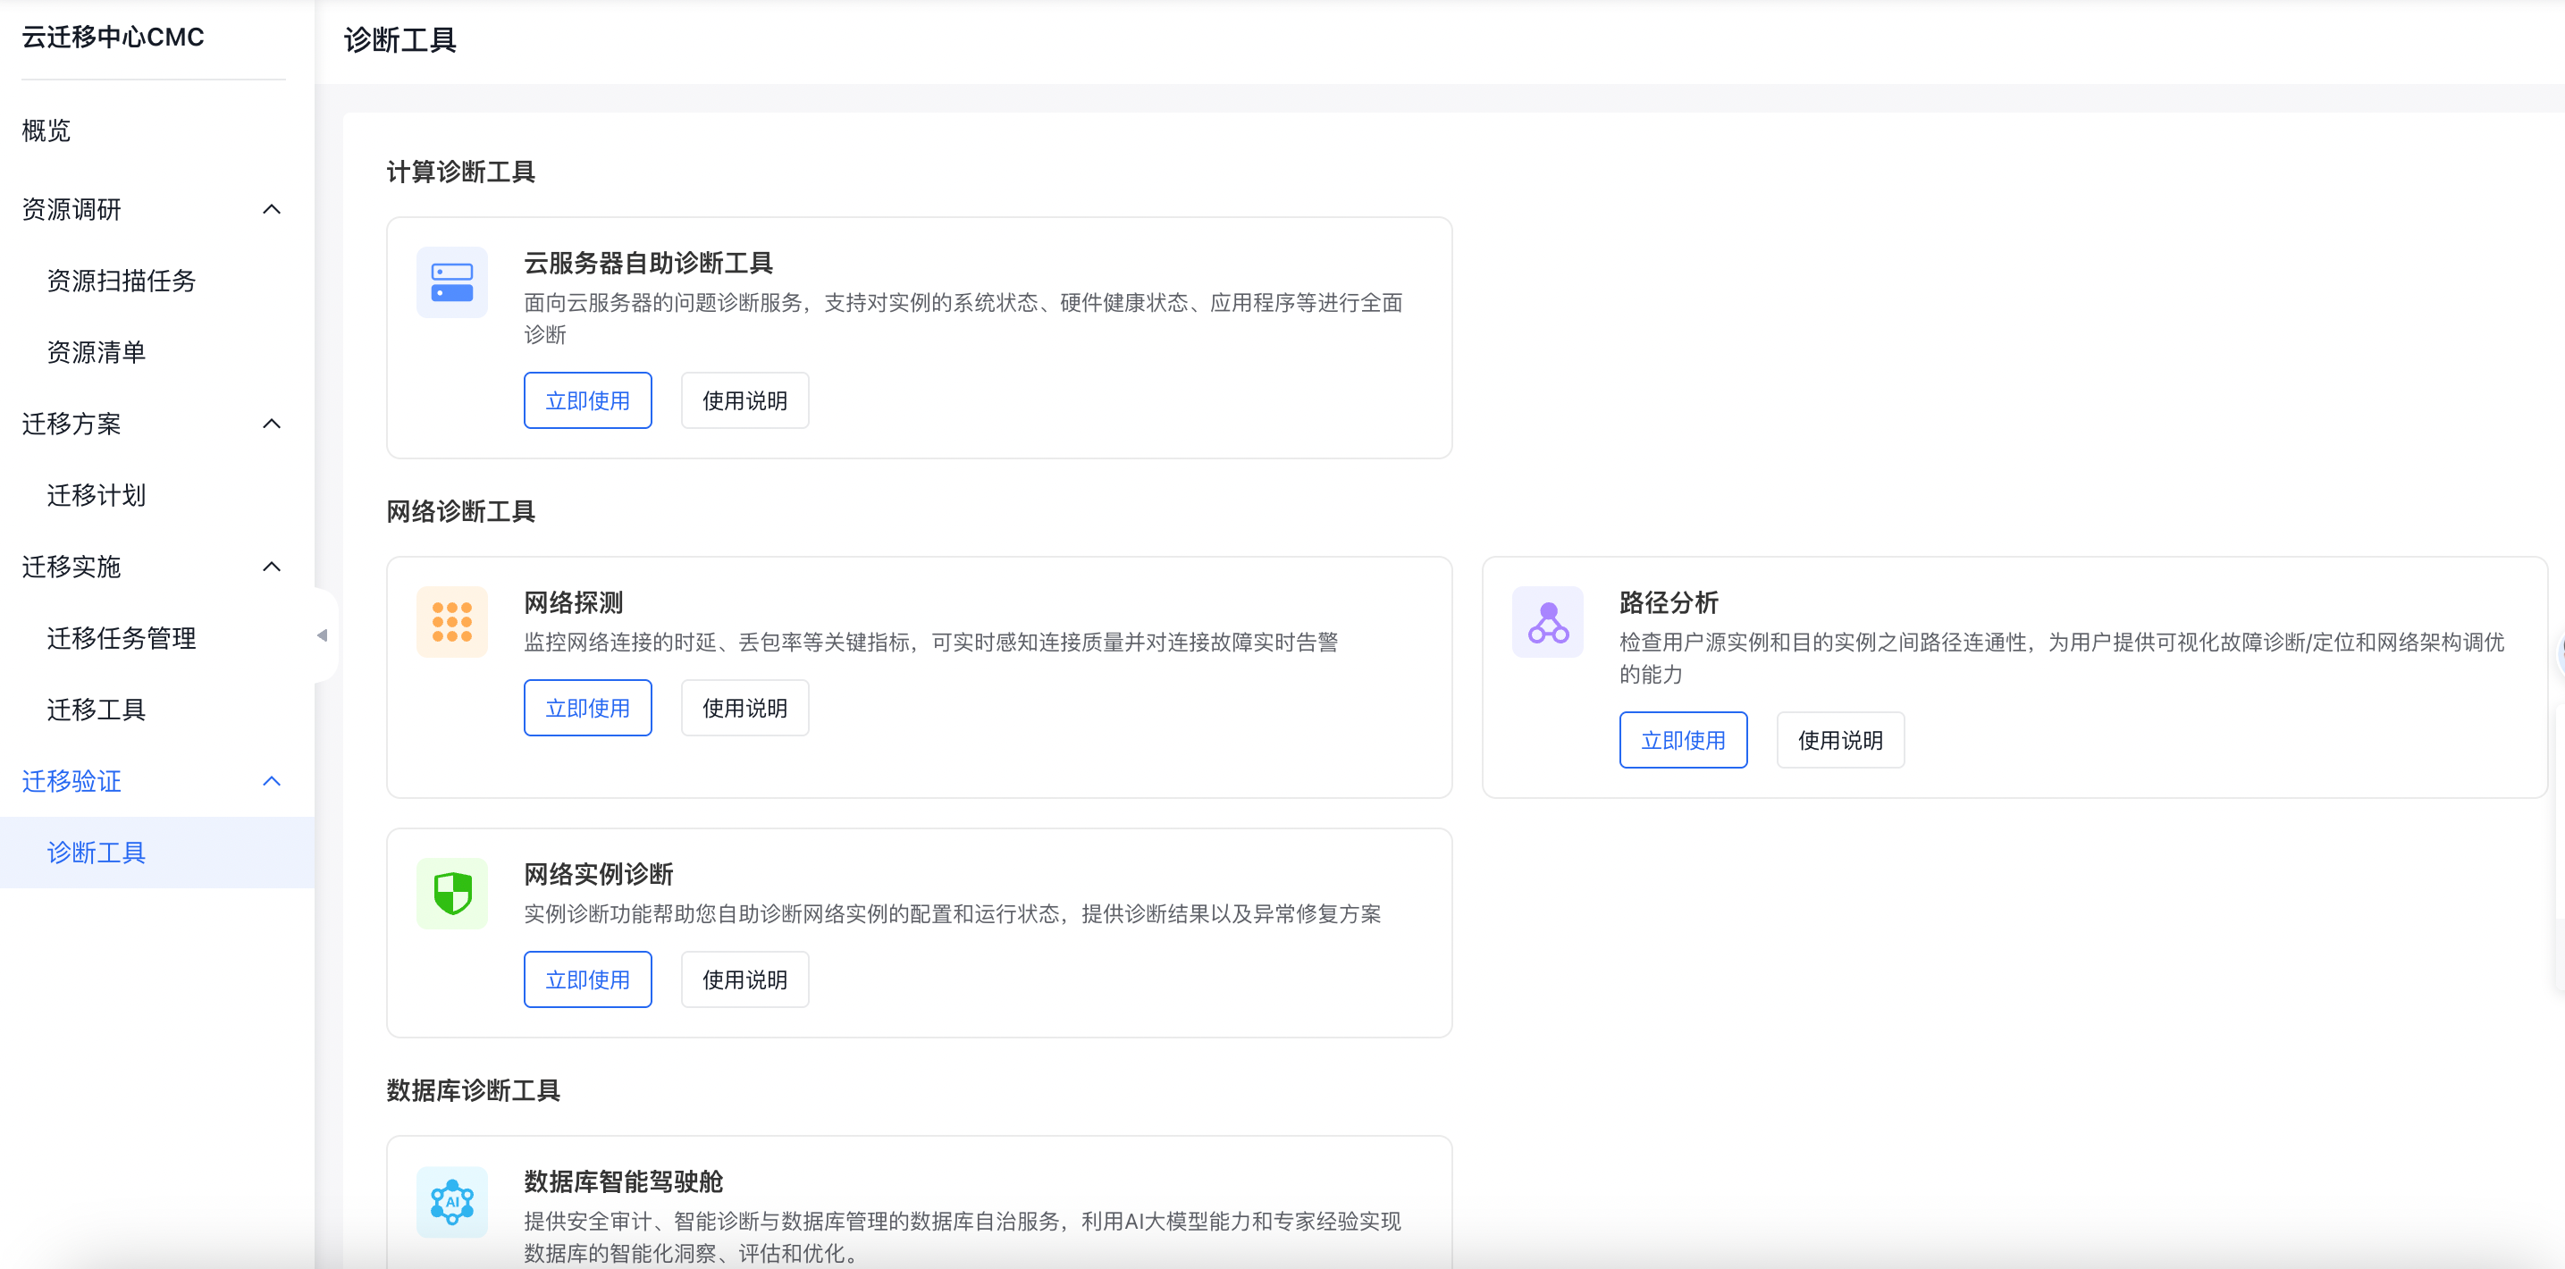Click 立即使用 for 云服务器自助诊断工具
Viewport: 2565px width, 1269px height.
[x=587, y=401]
